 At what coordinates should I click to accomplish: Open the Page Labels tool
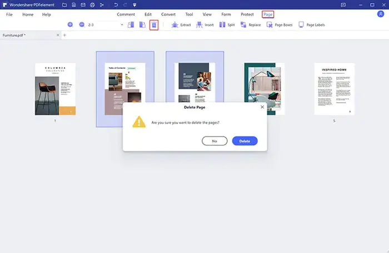coord(311,25)
